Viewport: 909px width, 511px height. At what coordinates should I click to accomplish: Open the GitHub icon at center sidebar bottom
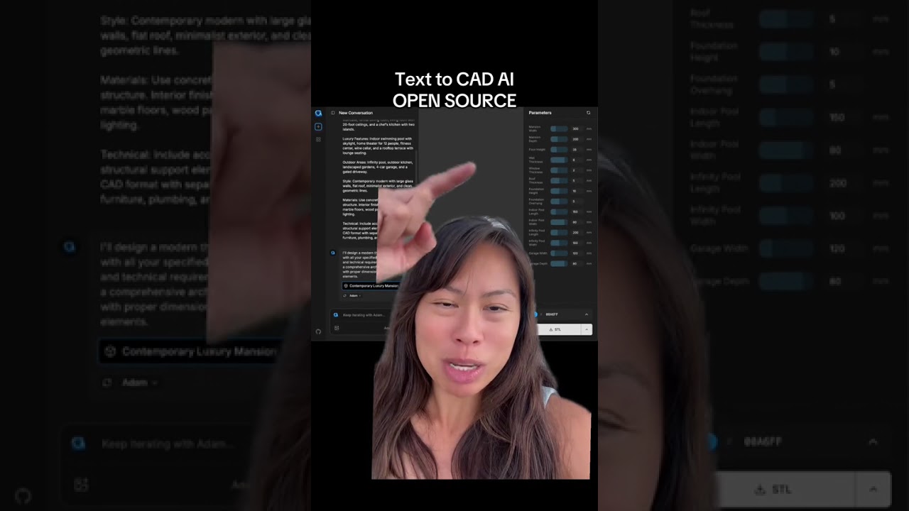pyautogui.click(x=318, y=331)
